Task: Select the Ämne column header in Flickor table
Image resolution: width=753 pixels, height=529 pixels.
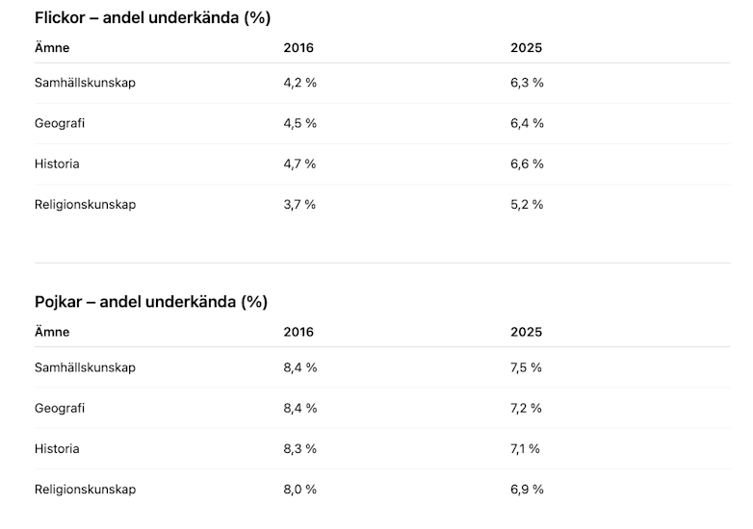Action: (x=52, y=48)
